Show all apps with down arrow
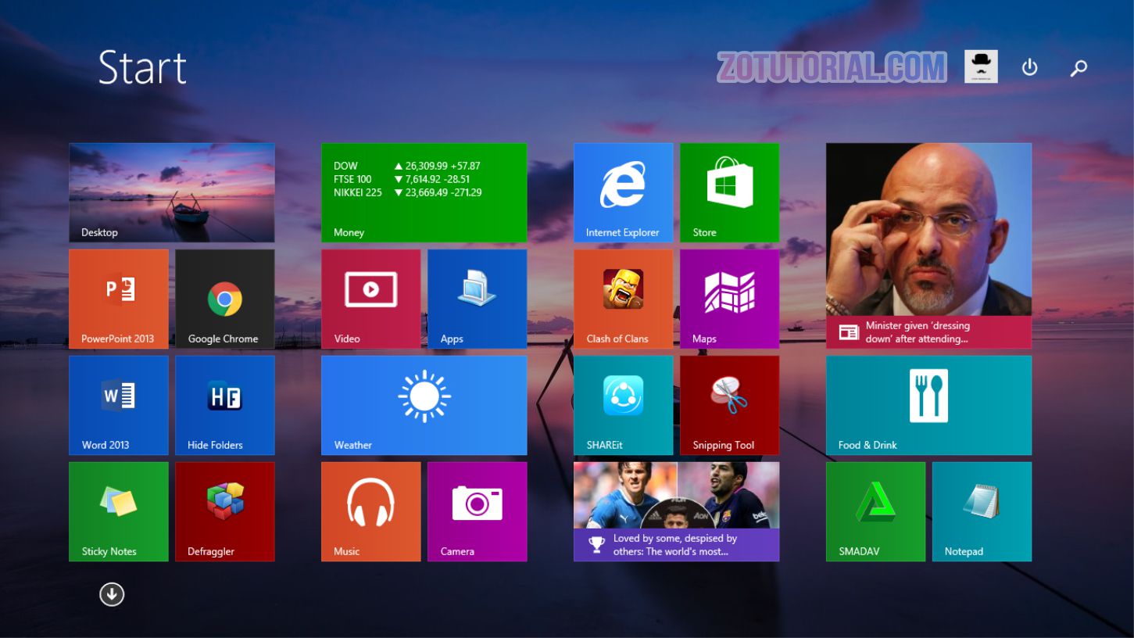This screenshot has width=1134, height=638. click(x=112, y=595)
